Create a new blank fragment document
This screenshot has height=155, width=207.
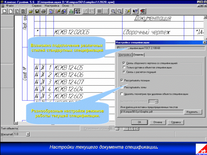click(x=10, y=11)
